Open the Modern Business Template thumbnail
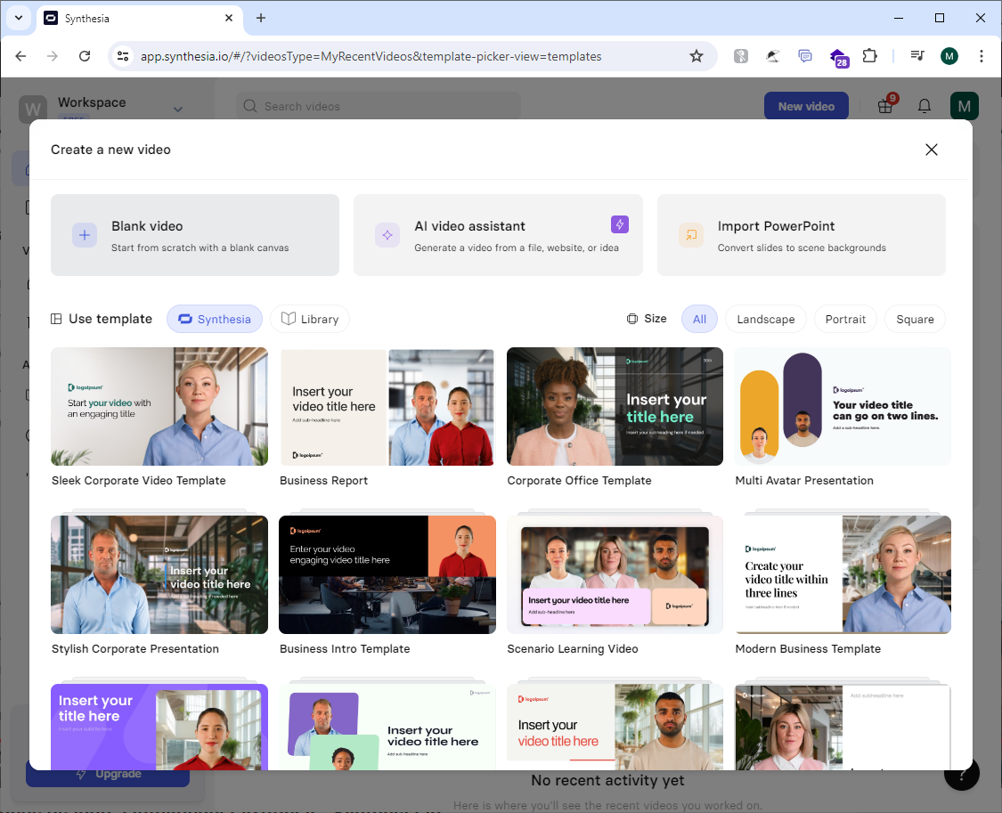The width and height of the screenshot is (1002, 813). 843,574
